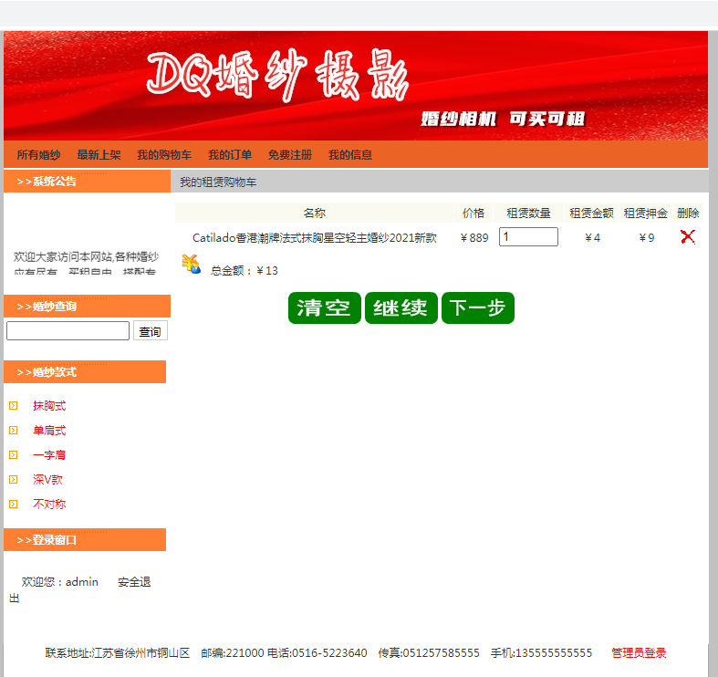
Task: Click the 下一步 button
Action: (x=478, y=308)
